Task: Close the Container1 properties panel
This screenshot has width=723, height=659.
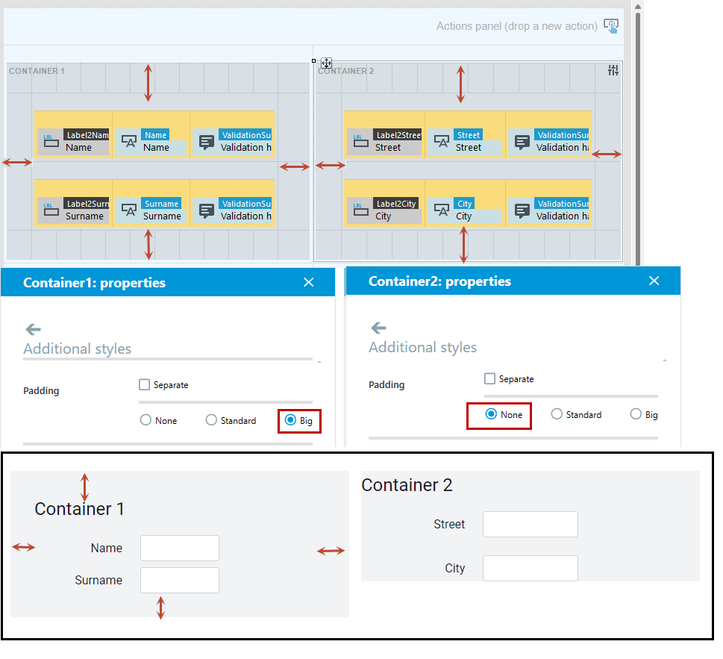Action: pyautogui.click(x=308, y=282)
